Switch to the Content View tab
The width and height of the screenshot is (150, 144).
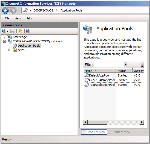click(x=119, y=132)
